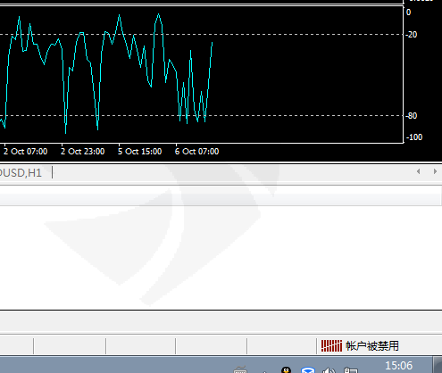Click the cyan indicator line's last point
442x373 pixels.
tap(213, 43)
